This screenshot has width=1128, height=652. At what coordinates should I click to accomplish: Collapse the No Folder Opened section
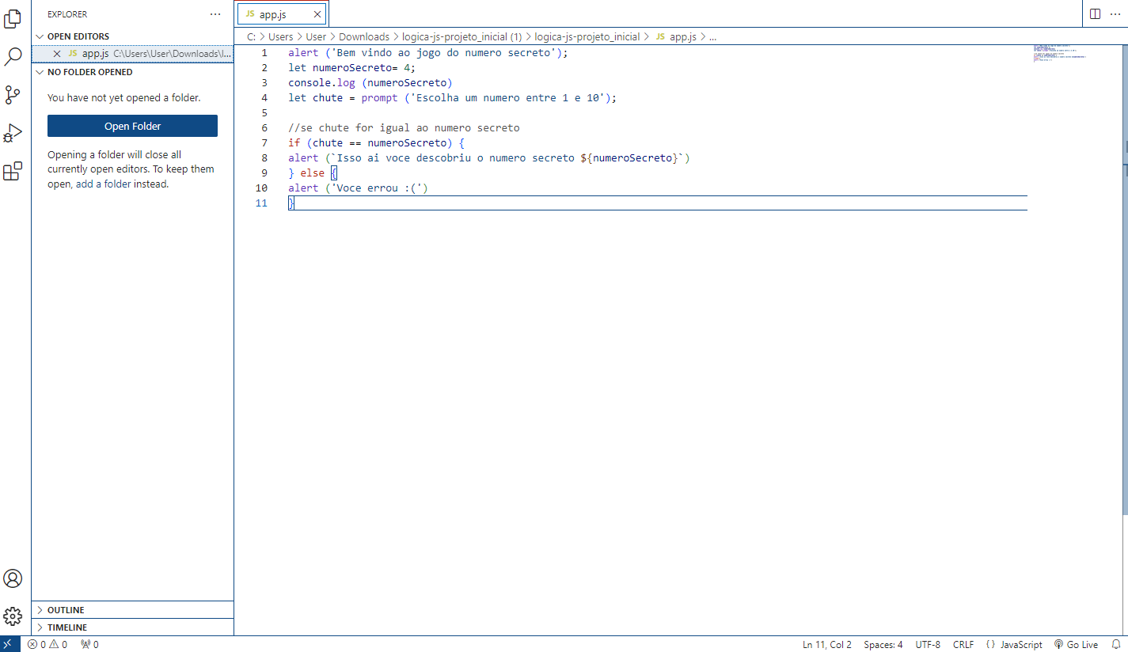132,72
